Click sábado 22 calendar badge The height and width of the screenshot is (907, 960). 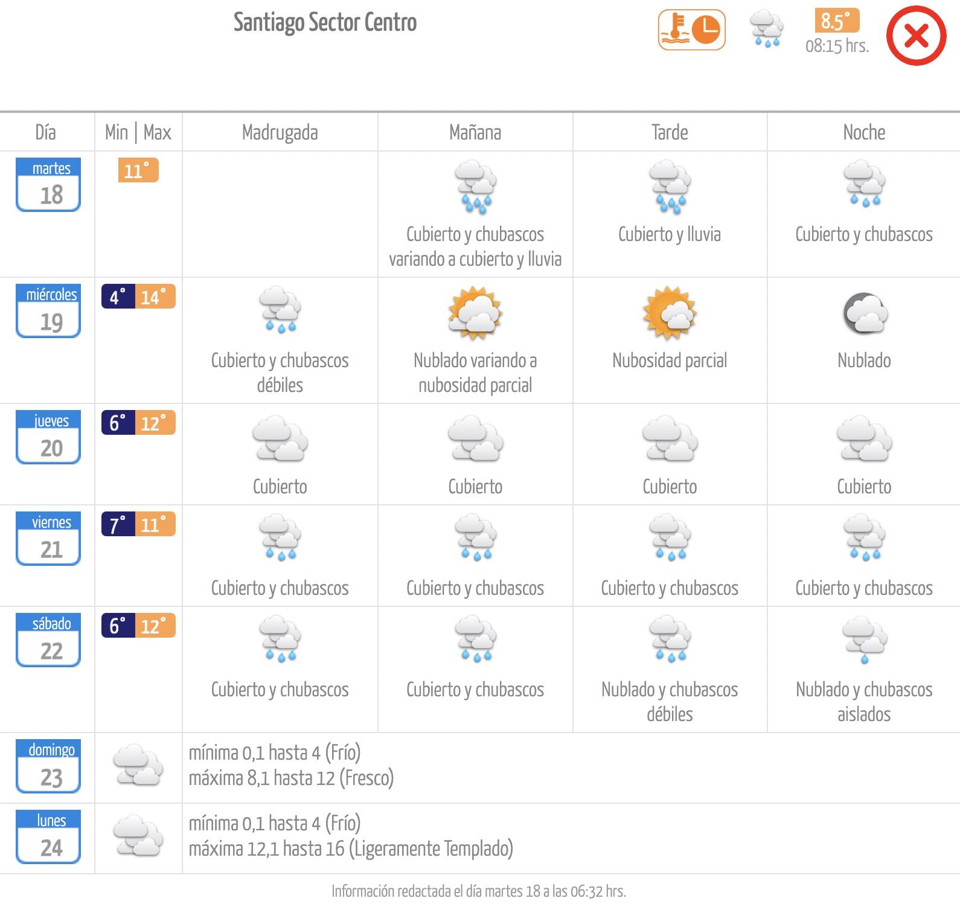48,639
